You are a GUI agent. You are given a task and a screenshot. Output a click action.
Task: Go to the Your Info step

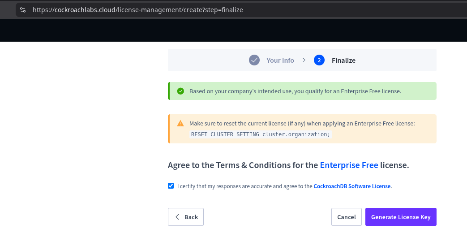point(280,60)
